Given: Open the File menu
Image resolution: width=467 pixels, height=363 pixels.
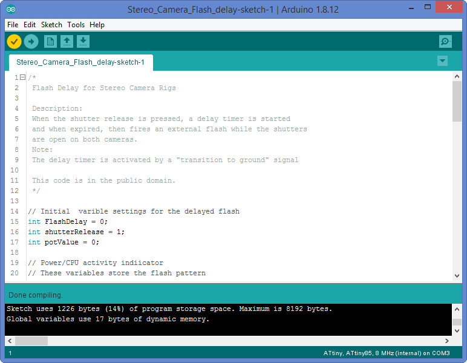Looking at the screenshot, I should 13,25.
